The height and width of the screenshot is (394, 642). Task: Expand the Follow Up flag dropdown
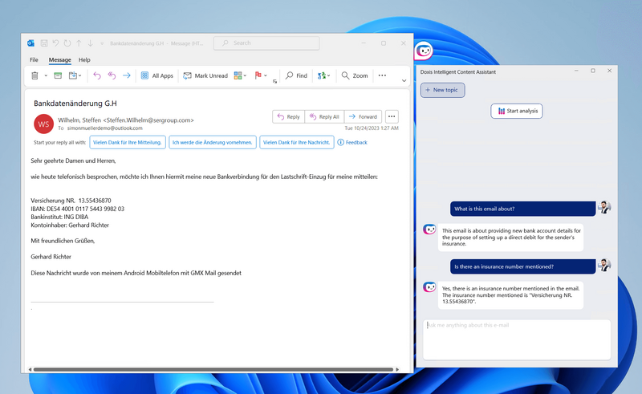(x=266, y=75)
